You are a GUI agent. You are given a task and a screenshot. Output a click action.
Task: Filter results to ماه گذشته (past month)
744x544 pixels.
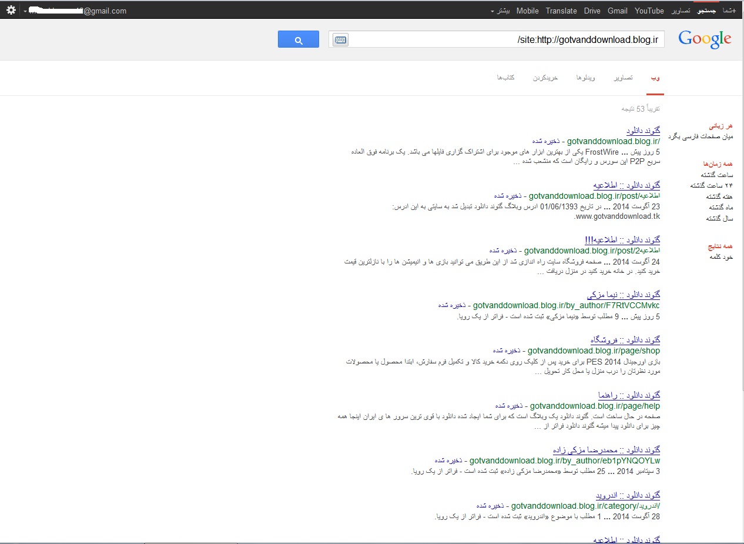pos(721,207)
